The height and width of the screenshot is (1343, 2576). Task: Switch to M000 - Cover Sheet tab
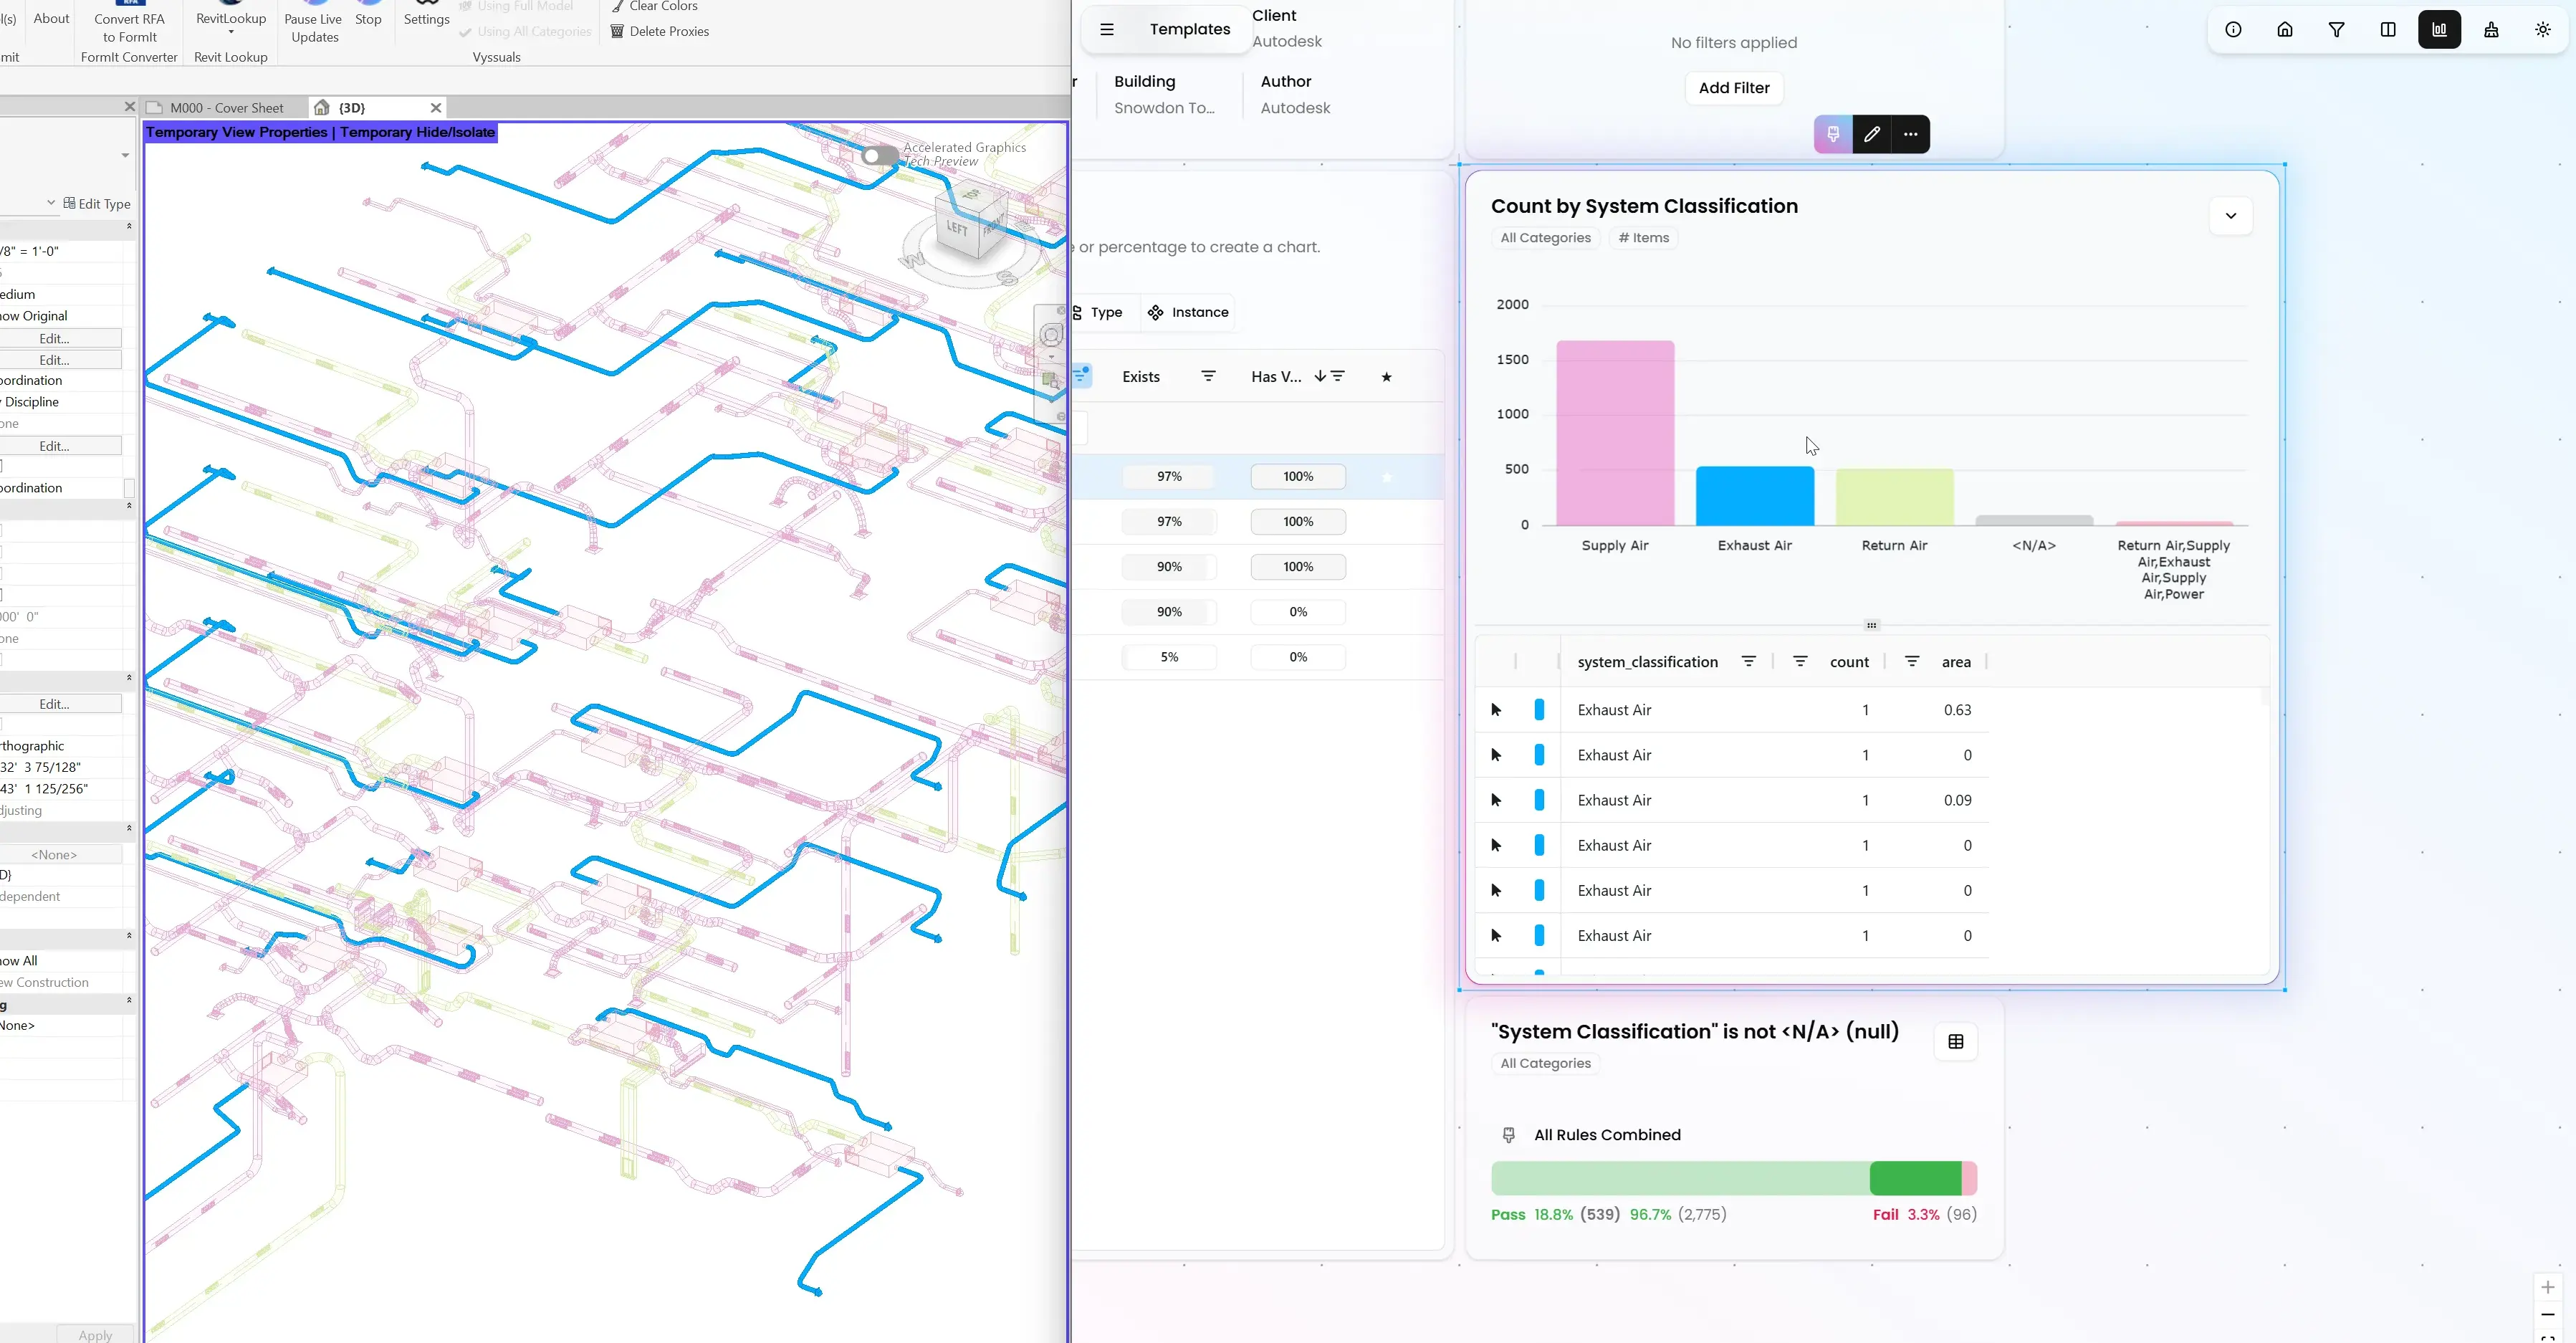[226, 108]
